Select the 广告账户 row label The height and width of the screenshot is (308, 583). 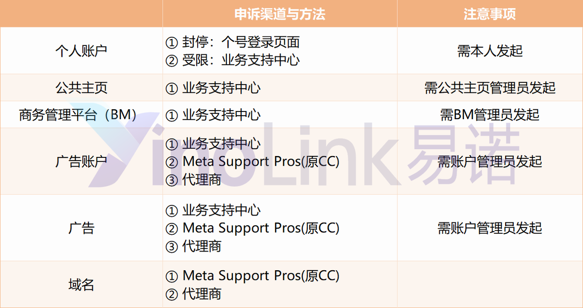click(81, 162)
